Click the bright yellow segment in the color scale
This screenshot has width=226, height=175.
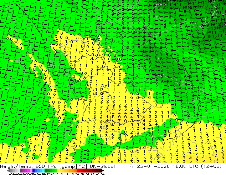(x=58, y=170)
